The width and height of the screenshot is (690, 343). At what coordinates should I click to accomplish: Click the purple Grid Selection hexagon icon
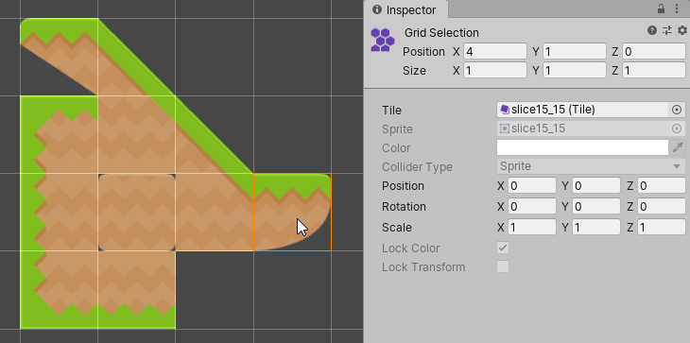tap(382, 40)
